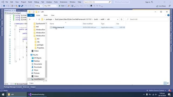Open the Any CPU platform dropdown

tap(51, 6)
